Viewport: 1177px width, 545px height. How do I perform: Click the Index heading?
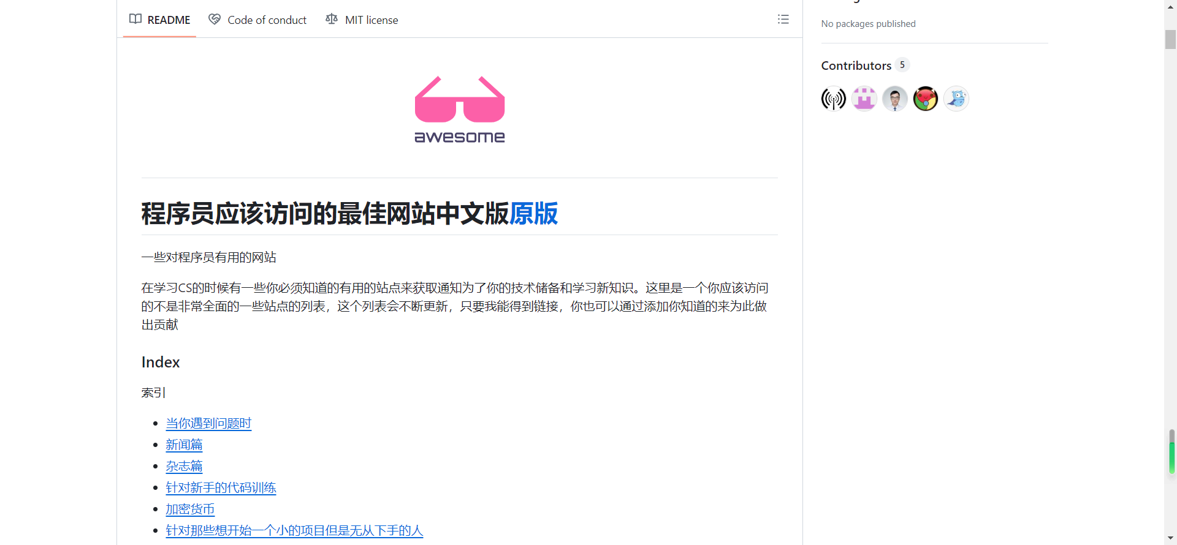161,362
